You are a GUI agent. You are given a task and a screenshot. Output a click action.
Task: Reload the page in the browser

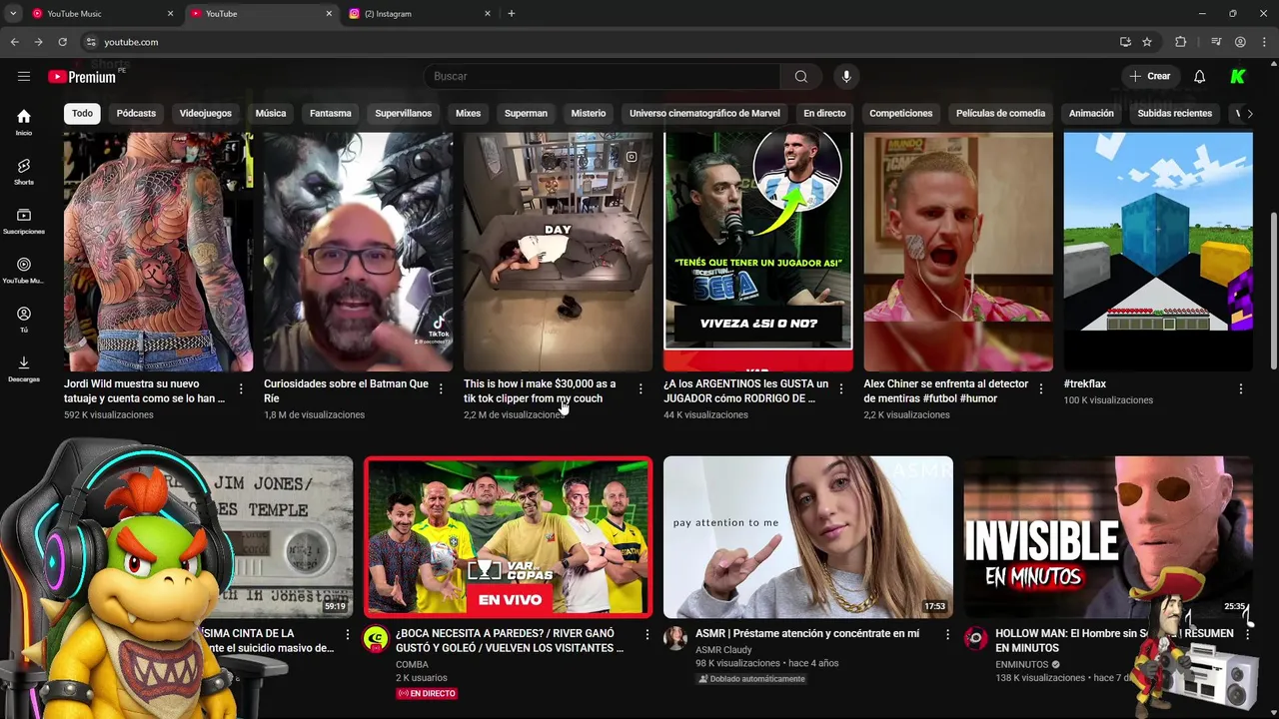(62, 42)
